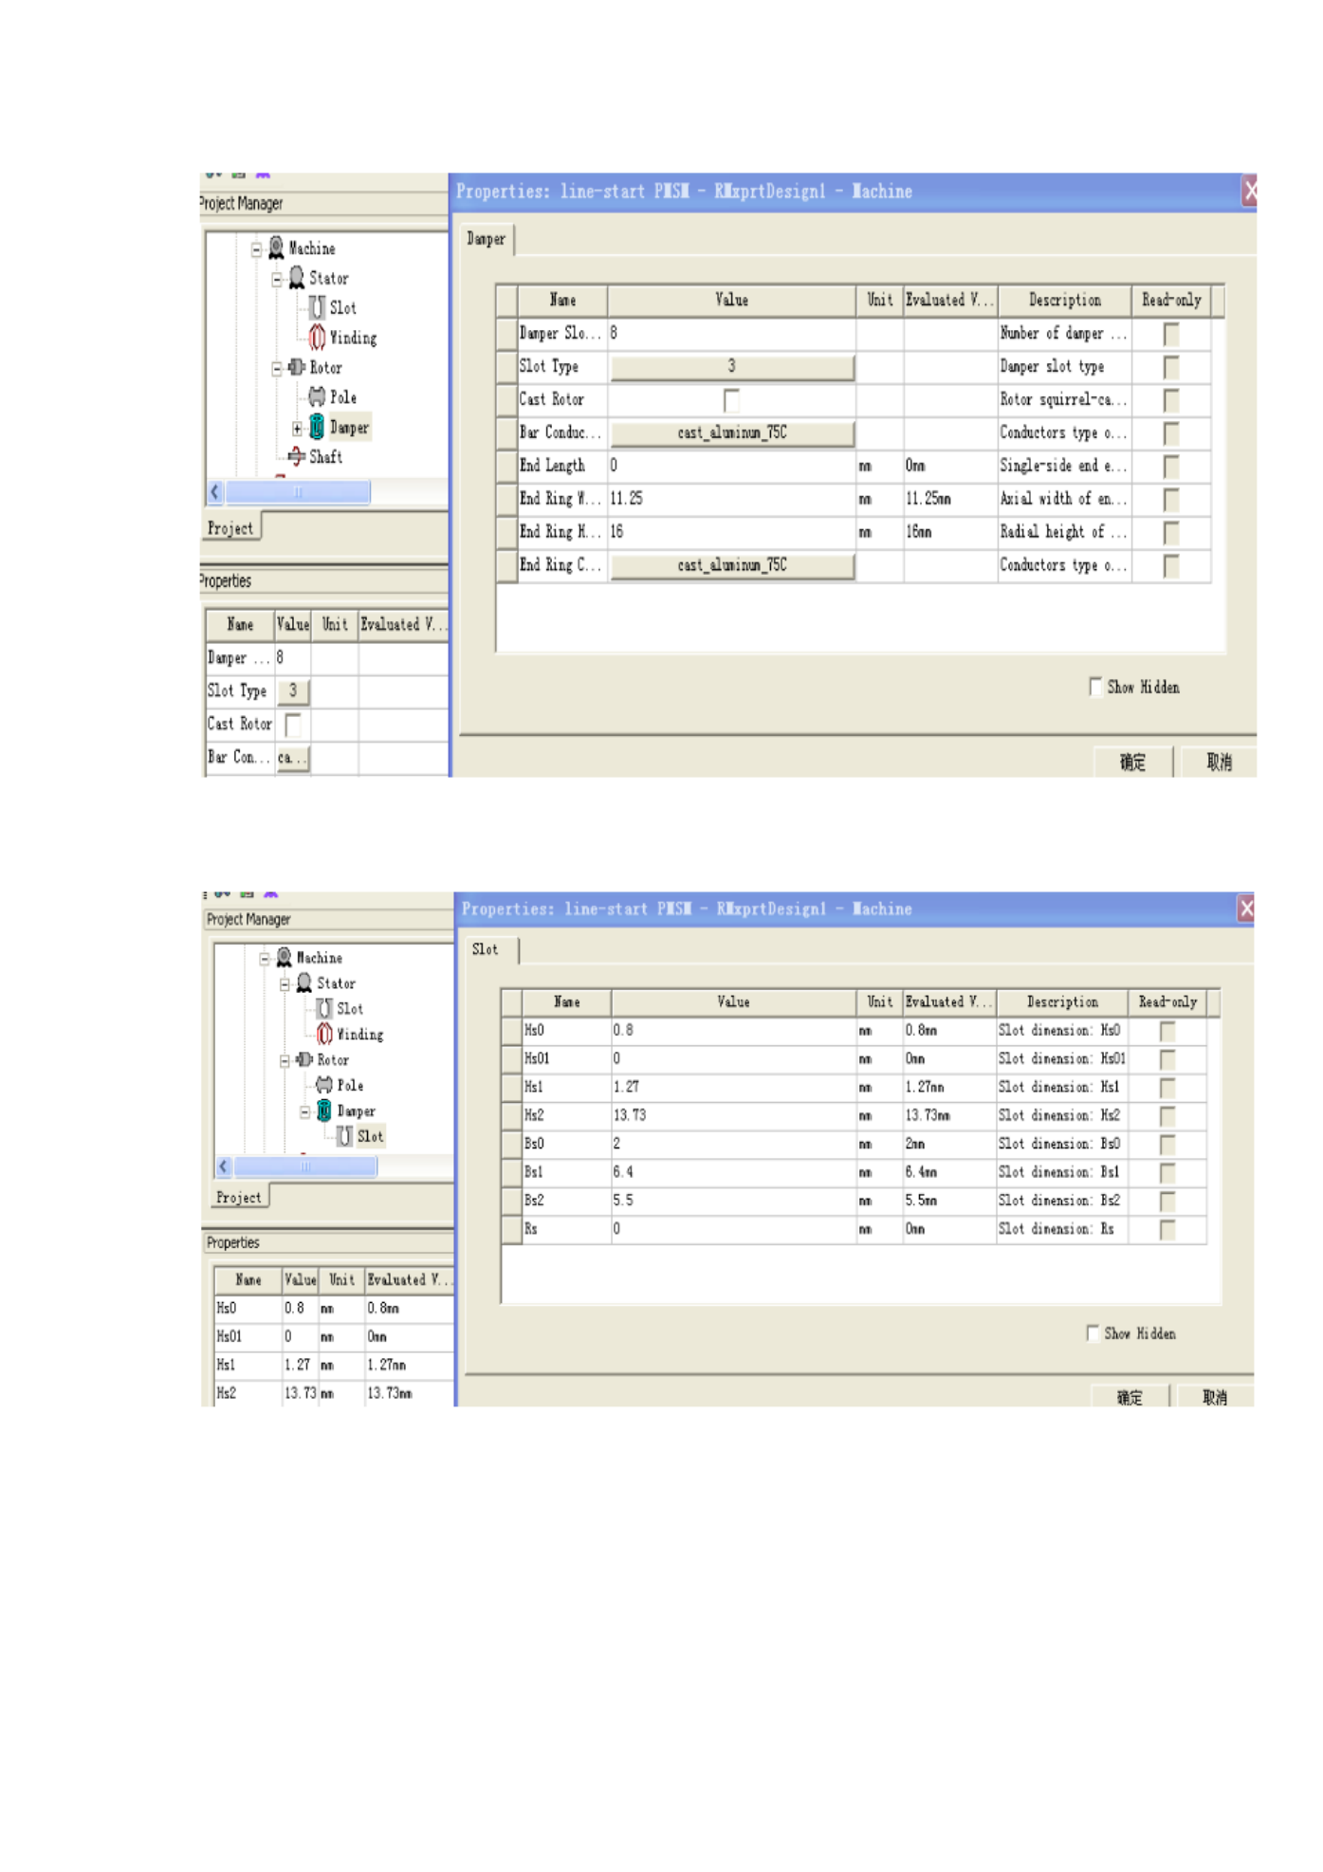Enable the Cast Rotor value checkbox in dialog
Image resolution: width=1323 pixels, height=1872 pixels.
731,400
